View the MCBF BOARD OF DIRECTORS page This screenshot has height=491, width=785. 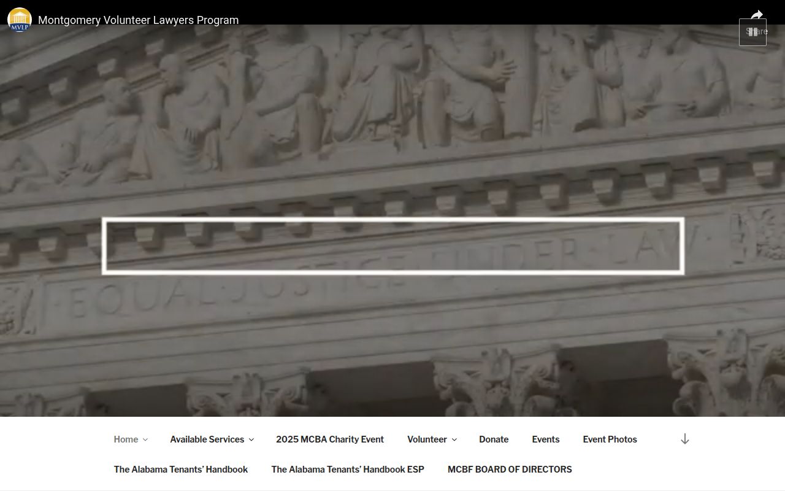point(510,470)
